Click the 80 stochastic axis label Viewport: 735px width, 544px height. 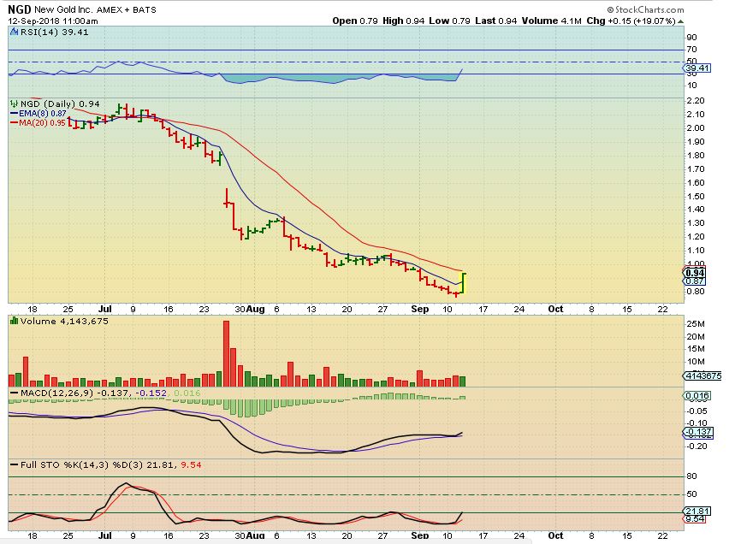coord(691,476)
